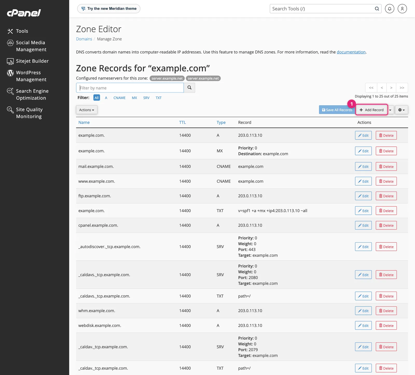Image resolution: width=415 pixels, height=375 pixels.
Task: Sort records by Type column
Action: point(221,122)
